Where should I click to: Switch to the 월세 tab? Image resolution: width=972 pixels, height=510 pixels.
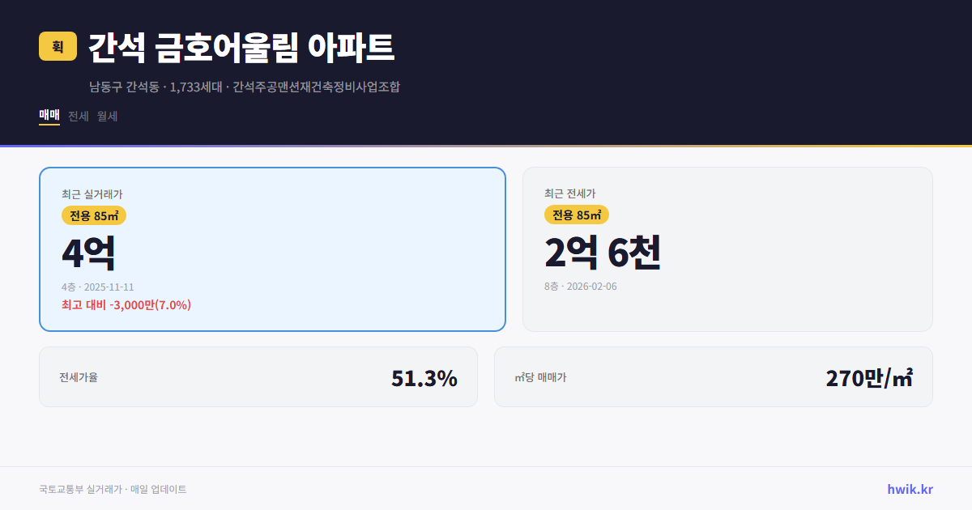(107, 116)
